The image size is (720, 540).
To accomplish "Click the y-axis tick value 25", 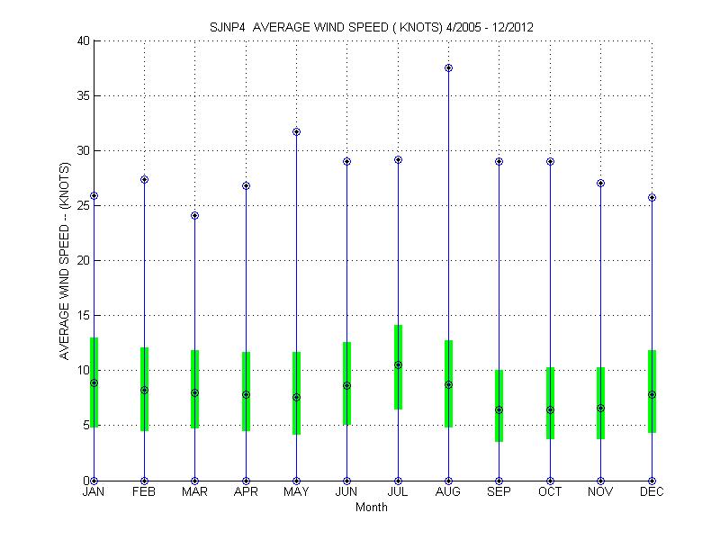I will (84, 206).
